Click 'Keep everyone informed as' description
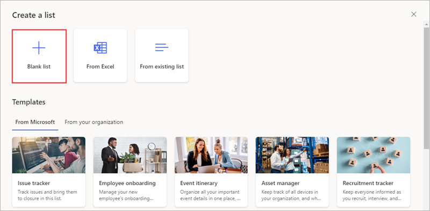 372,195
